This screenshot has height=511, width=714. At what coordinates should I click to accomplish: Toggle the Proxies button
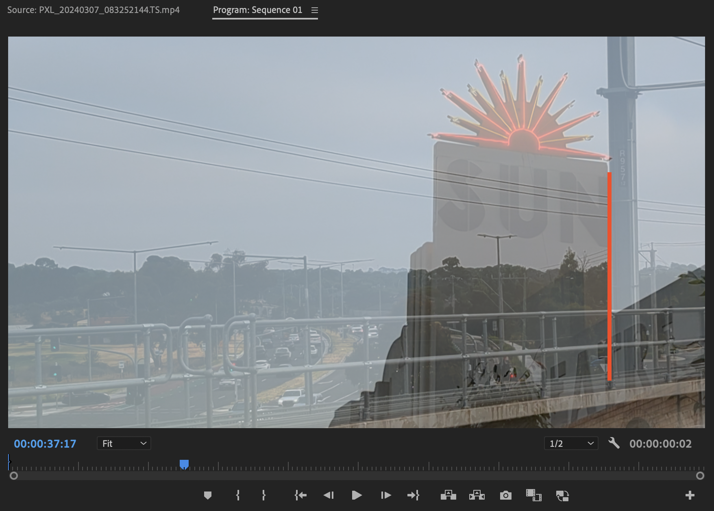pyautogui.click(x=562, y=496)
